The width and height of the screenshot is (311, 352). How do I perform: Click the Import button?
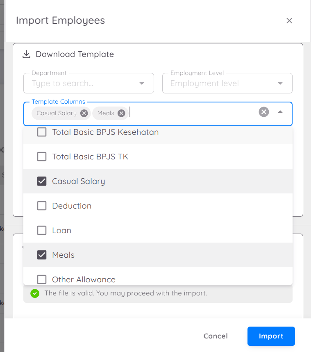pyautogui.click(x=271, y=336)
